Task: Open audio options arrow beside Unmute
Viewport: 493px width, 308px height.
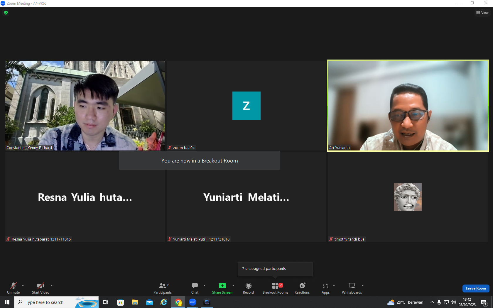Action: click(x=23, y=286)
